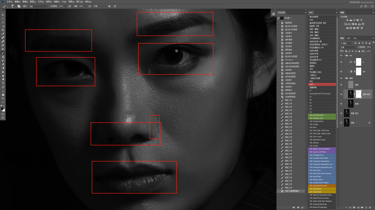Open the Brush Settings panel icon
The height and width of the screenshot is (210, 375).
(x=19, y=6)
